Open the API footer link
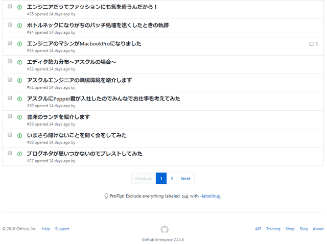The image size is (327, 244). (x=258, y=229)
